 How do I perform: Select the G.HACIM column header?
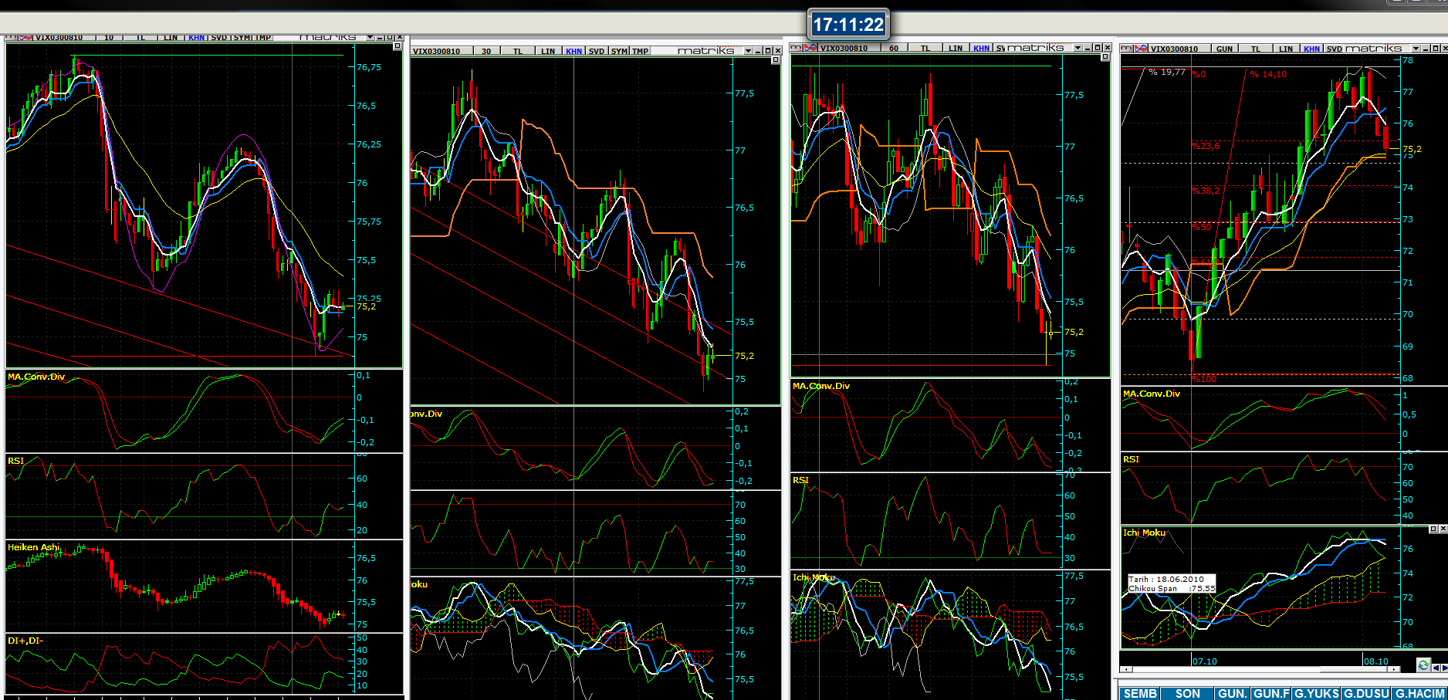[1419, 693]
